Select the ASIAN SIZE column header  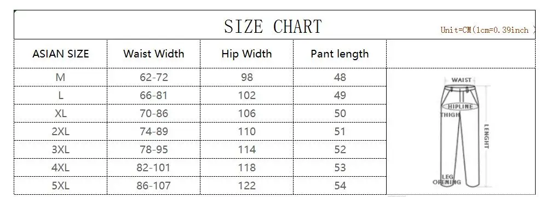(61, 54)
